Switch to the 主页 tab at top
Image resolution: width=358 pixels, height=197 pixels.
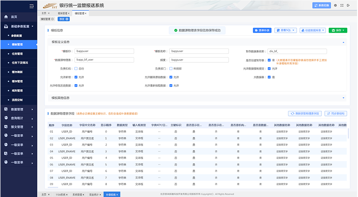tap(44, 14)
